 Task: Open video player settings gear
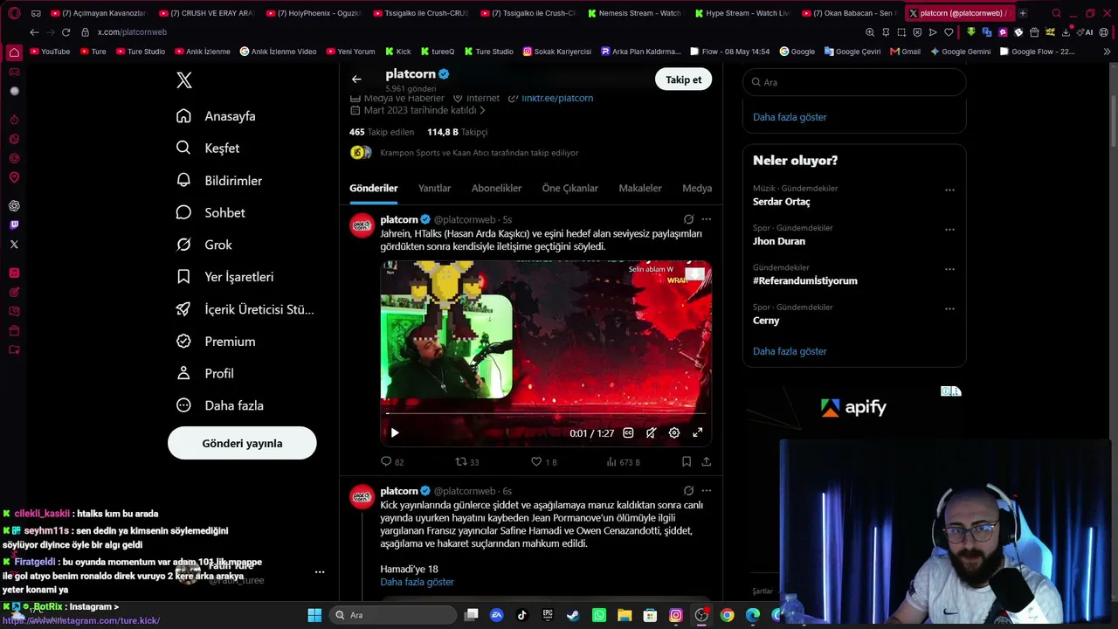pyautogui.click(x=674, y=432)
